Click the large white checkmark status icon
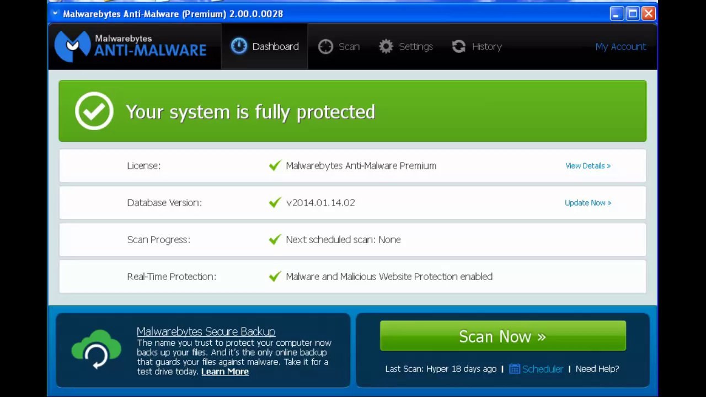706x397 pixels. pyautogui.click(x=94, y=111)
